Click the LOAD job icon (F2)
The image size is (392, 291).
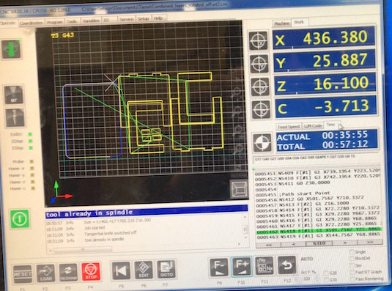45,273
